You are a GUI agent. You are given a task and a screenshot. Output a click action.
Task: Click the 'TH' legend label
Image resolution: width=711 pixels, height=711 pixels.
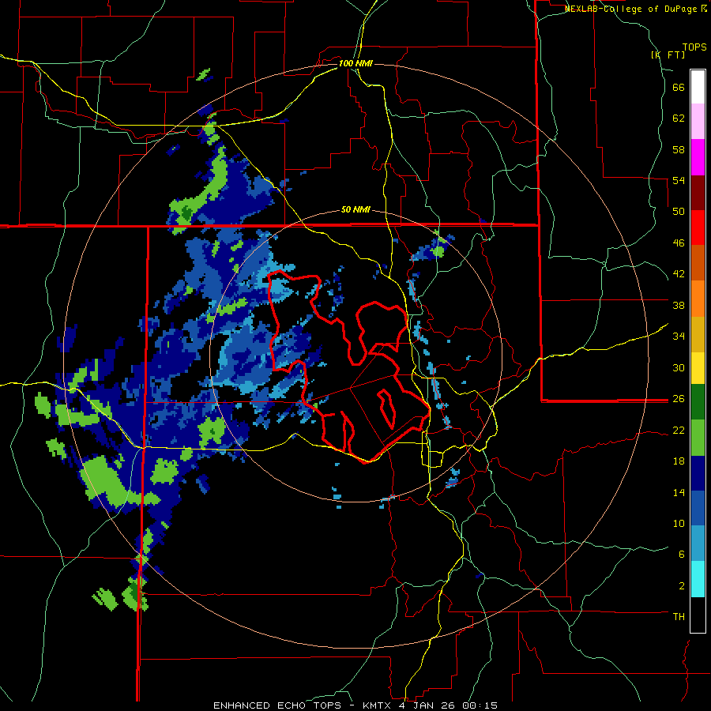pyautogui.click(x=679, y=616)
